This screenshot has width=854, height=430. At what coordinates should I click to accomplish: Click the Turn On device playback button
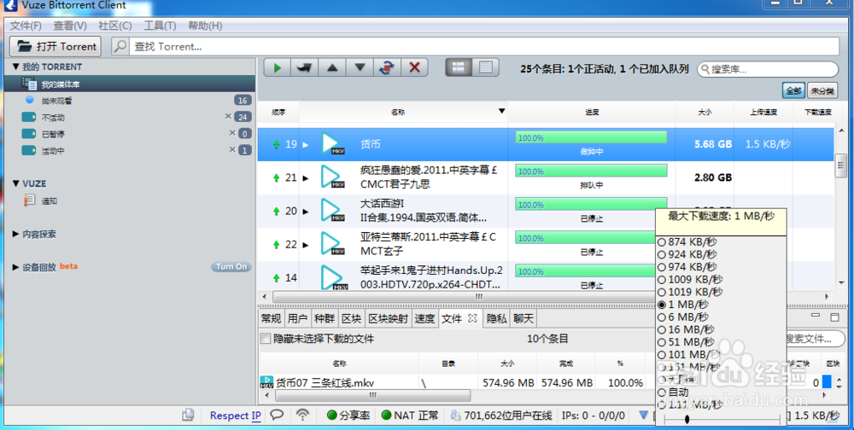[231, 267]
